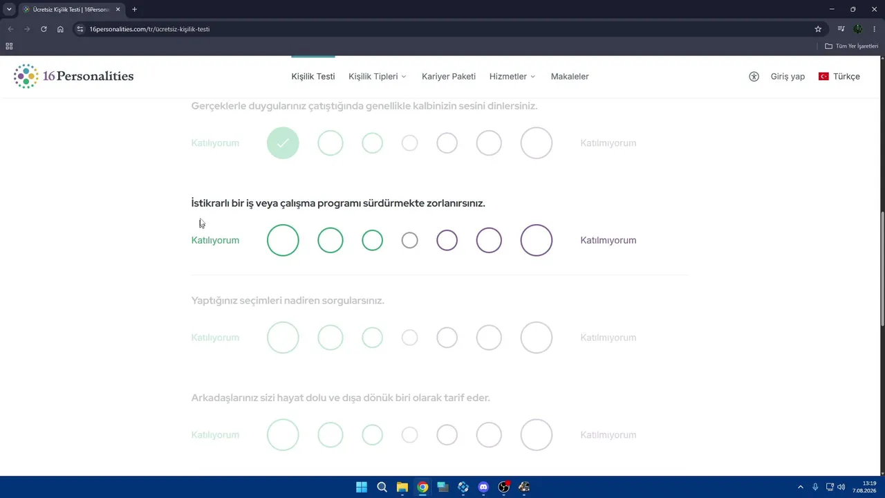This screenshot has height=498, width=885.
Task: Choose neutral middle circle for 'İstikrarlı bir iş' question
Action: click(x=410, y=240)
